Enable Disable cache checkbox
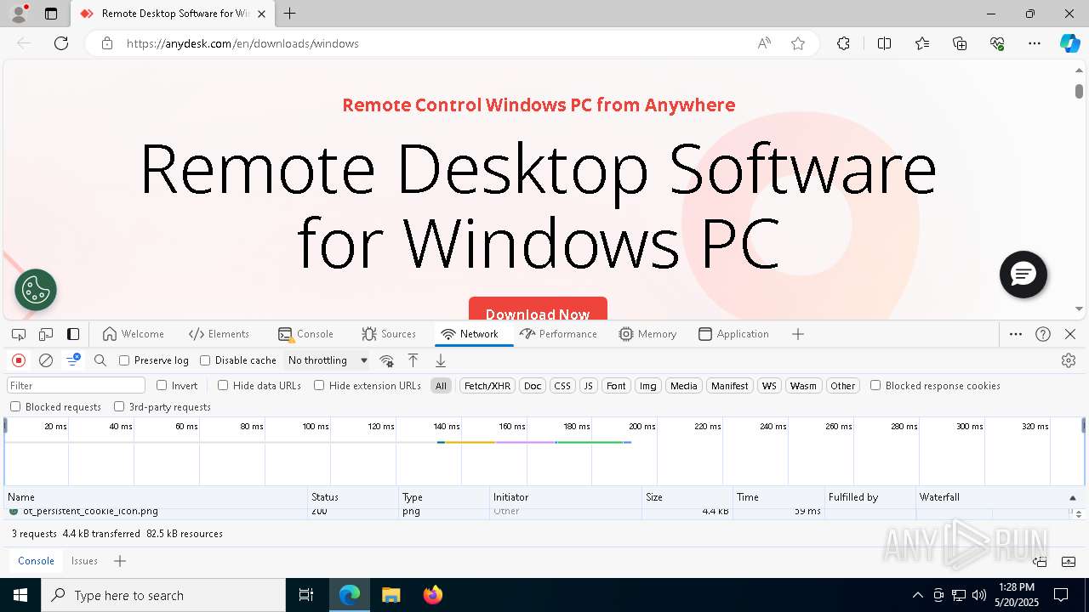 (205, 360)
